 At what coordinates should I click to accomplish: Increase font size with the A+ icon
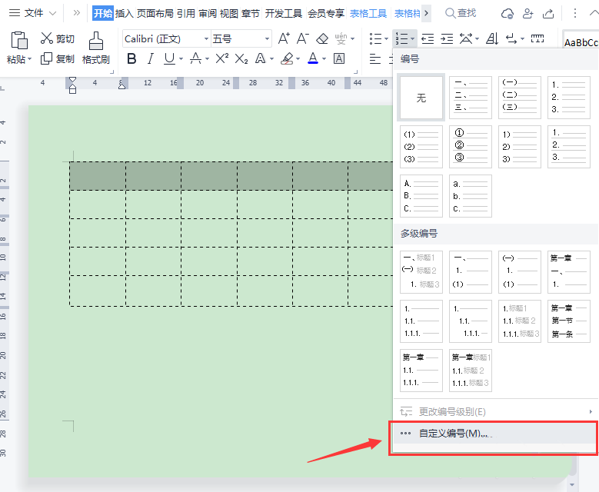[284, 38]
